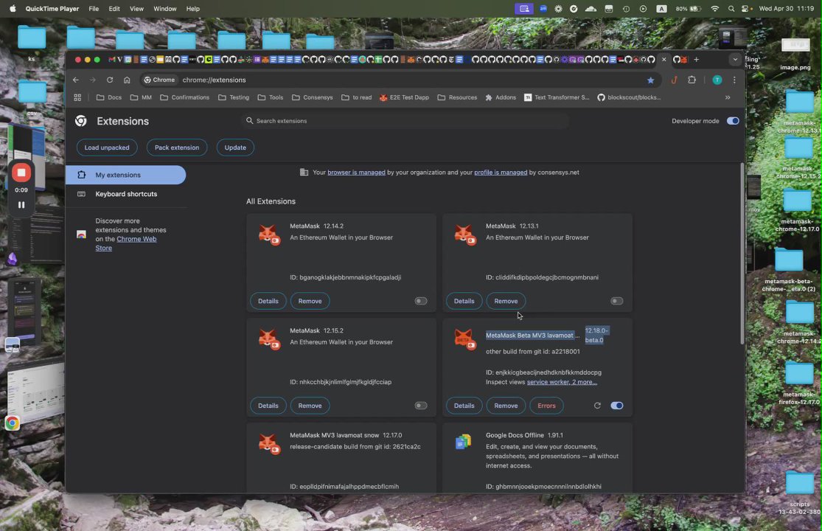The width and height of the screenshot is (822, 531).
Task: Focus the Search extensions field
Action: 405,121
